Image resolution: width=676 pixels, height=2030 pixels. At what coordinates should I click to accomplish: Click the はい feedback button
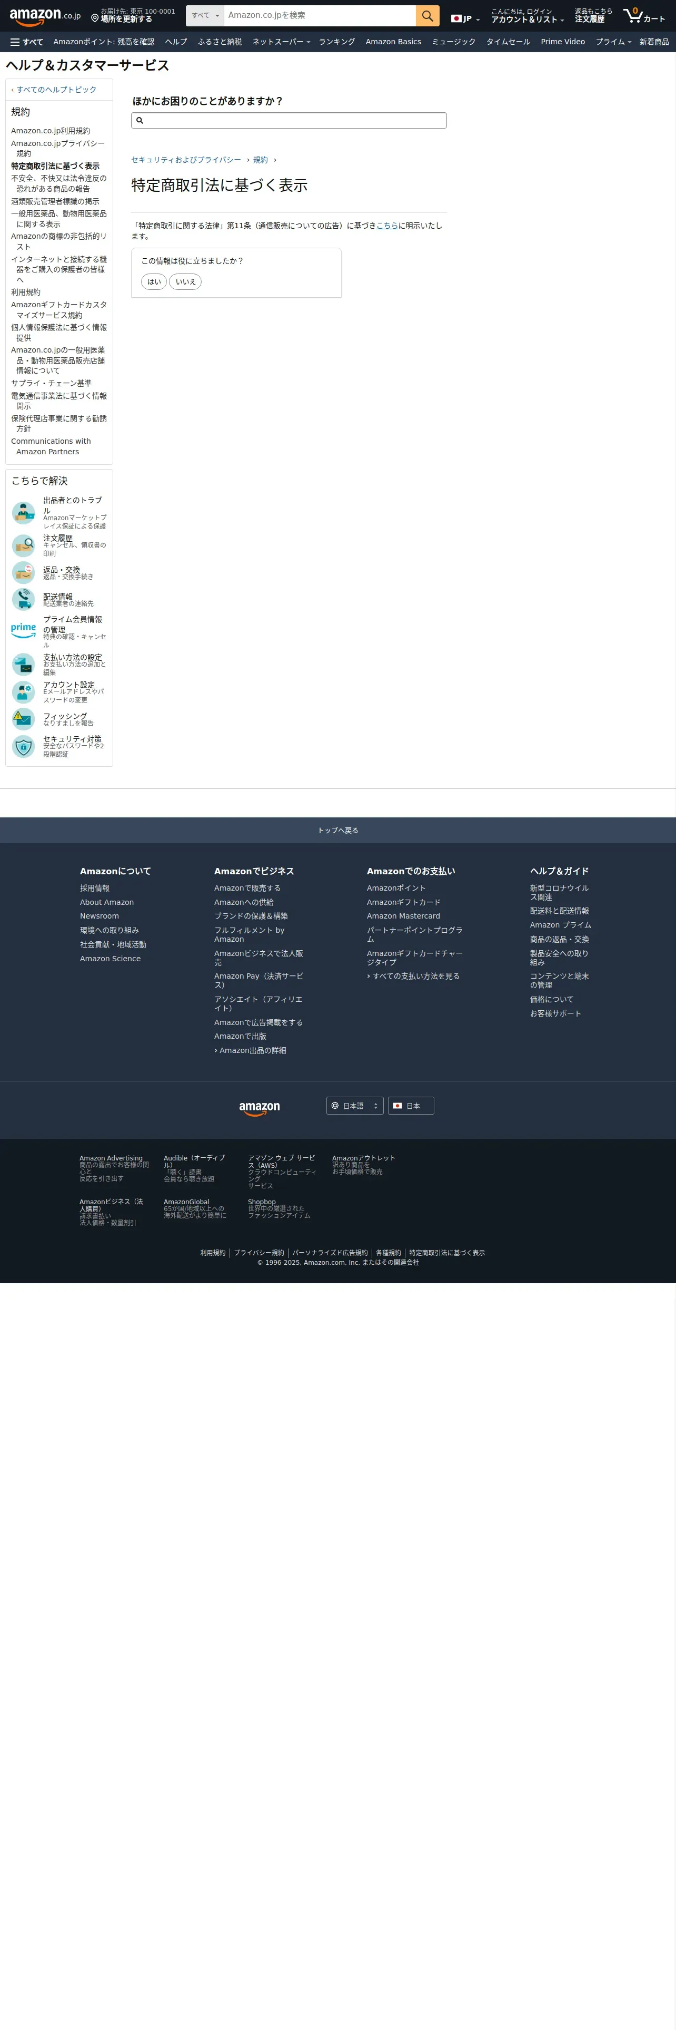coord(154,281)
